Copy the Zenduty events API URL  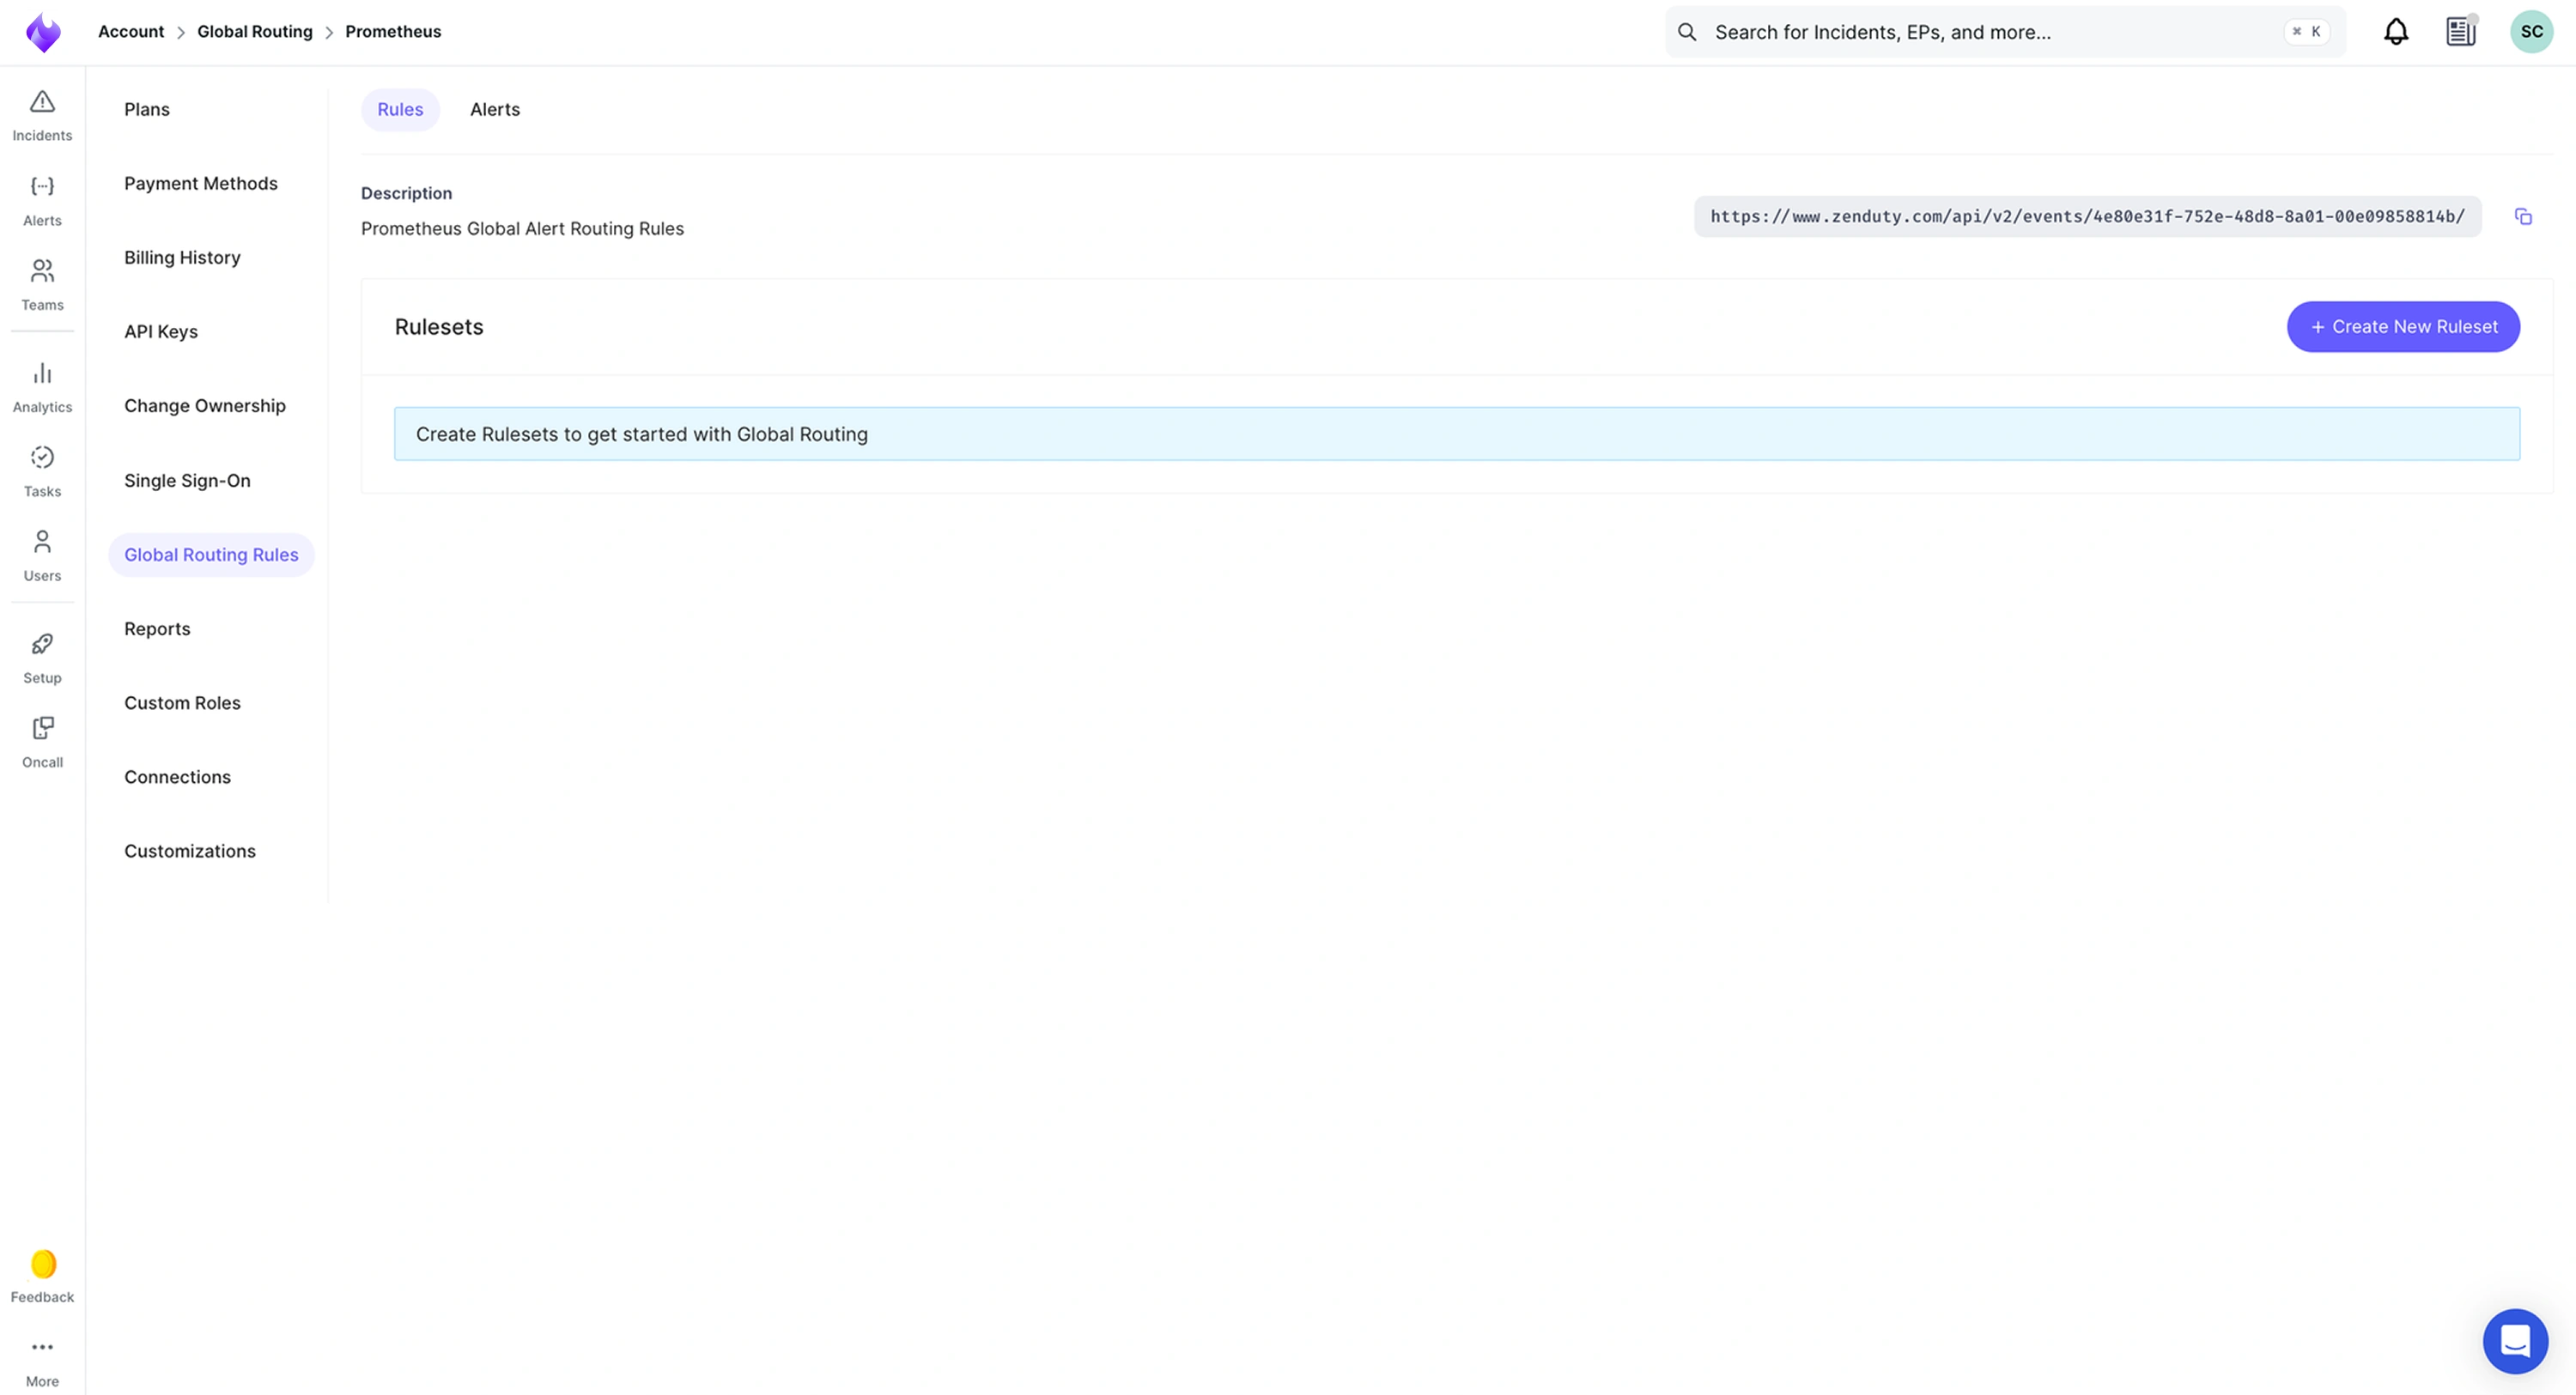[2523, 217]
